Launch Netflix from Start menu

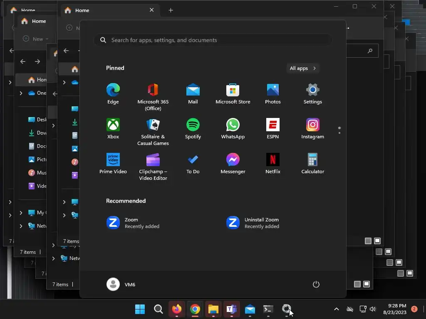[x=273, y=164]
